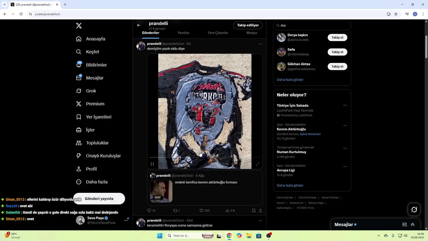Go back with profile back arrow
This screenshot has width=428, height=241.
(139, 25)
